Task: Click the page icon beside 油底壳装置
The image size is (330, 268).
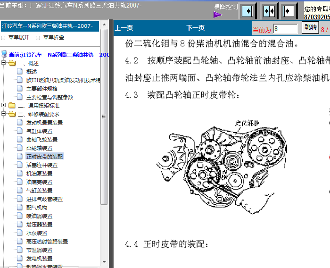Action: click(x=20, y=182)
